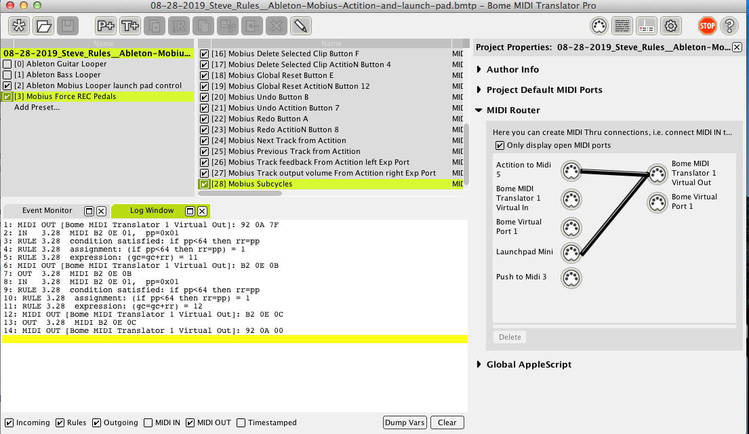
Task: Open Help with the question mark icon
Action: click(729, 26)
